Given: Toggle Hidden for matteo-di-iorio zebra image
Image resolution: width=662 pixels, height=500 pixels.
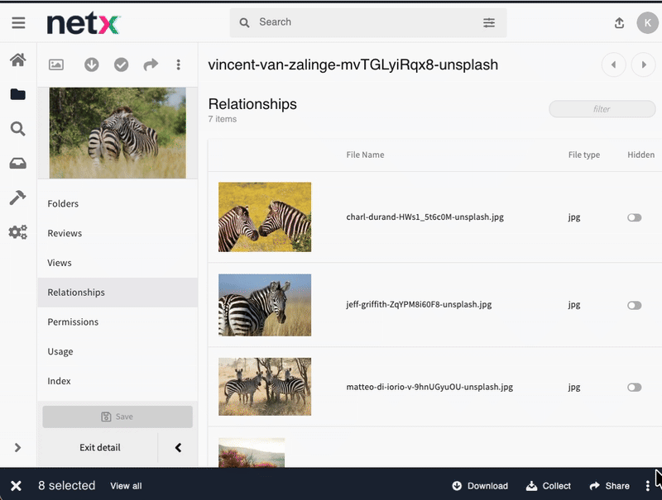Looking at the screenshot, I should coord(635,387).
